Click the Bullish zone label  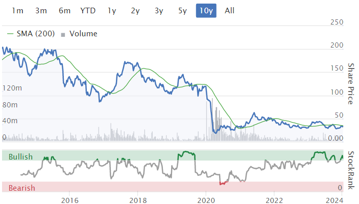pyautogui.click(x=20, y=157)
